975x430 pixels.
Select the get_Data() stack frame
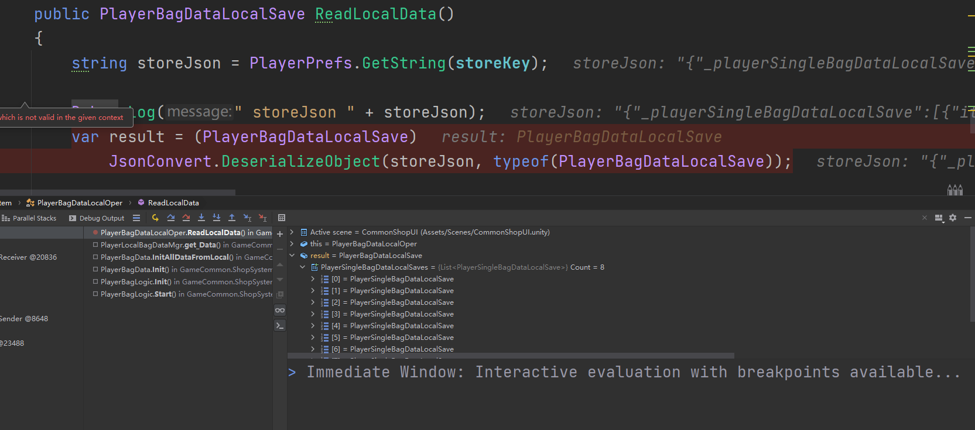point(178,245)
